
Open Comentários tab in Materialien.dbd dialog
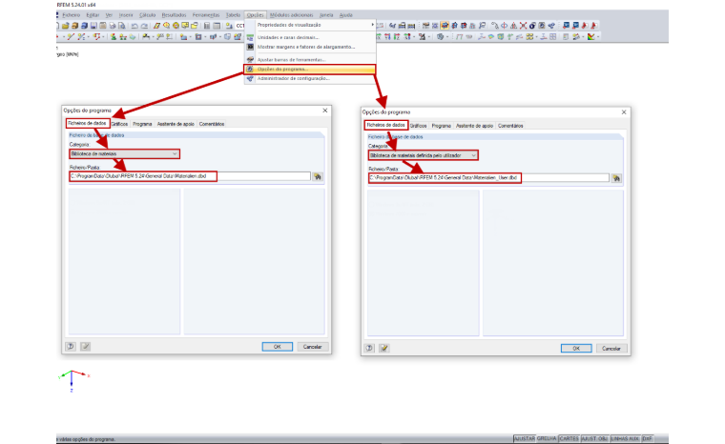coord(212,124)
